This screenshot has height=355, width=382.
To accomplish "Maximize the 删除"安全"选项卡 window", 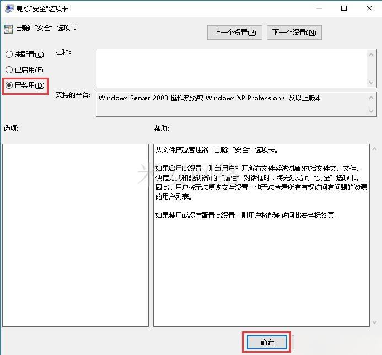I will pos(344,8).
